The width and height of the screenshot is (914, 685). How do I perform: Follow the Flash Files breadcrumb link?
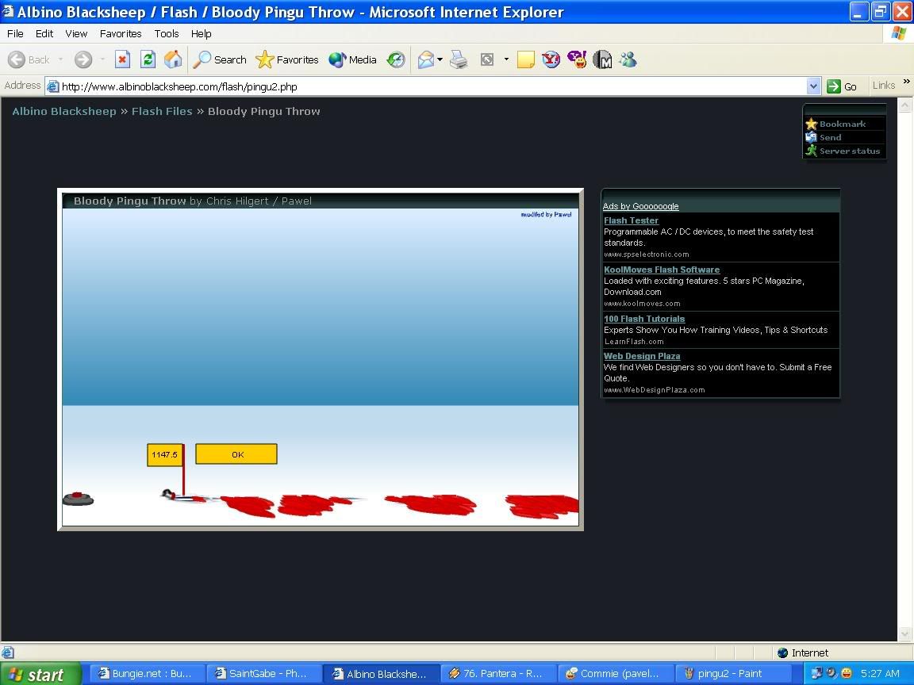pos(162,111)
